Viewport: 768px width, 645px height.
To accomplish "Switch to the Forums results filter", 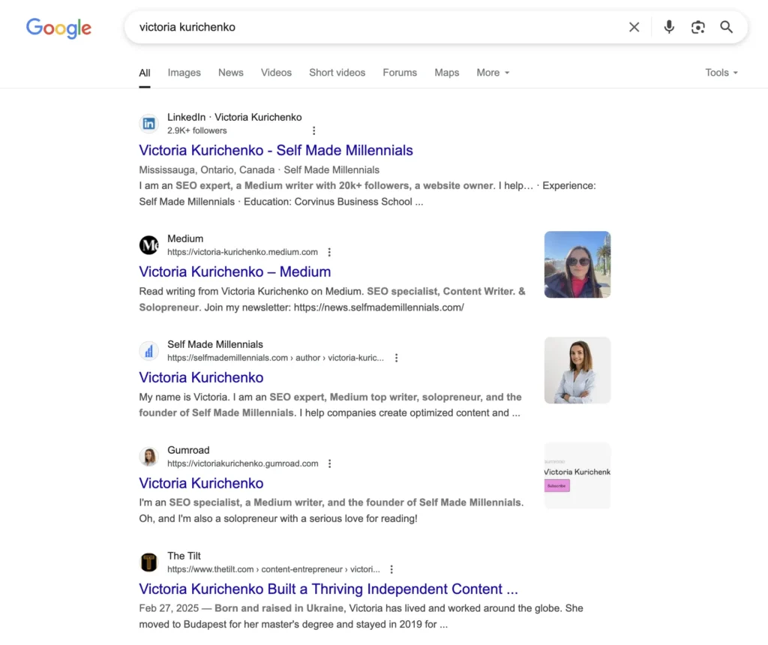I will point(400,72).
